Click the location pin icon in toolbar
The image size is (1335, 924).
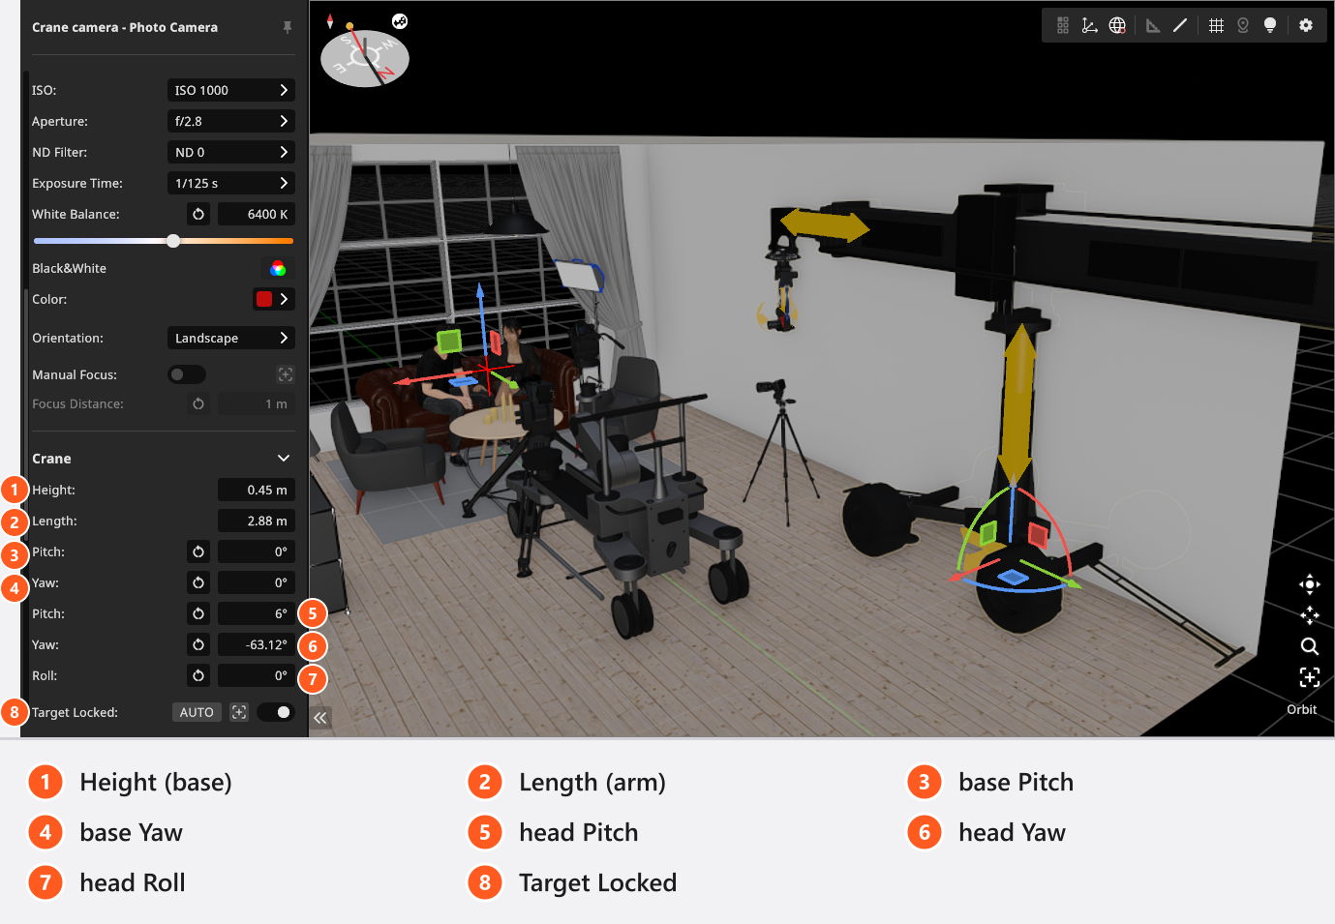(1243, 25)
